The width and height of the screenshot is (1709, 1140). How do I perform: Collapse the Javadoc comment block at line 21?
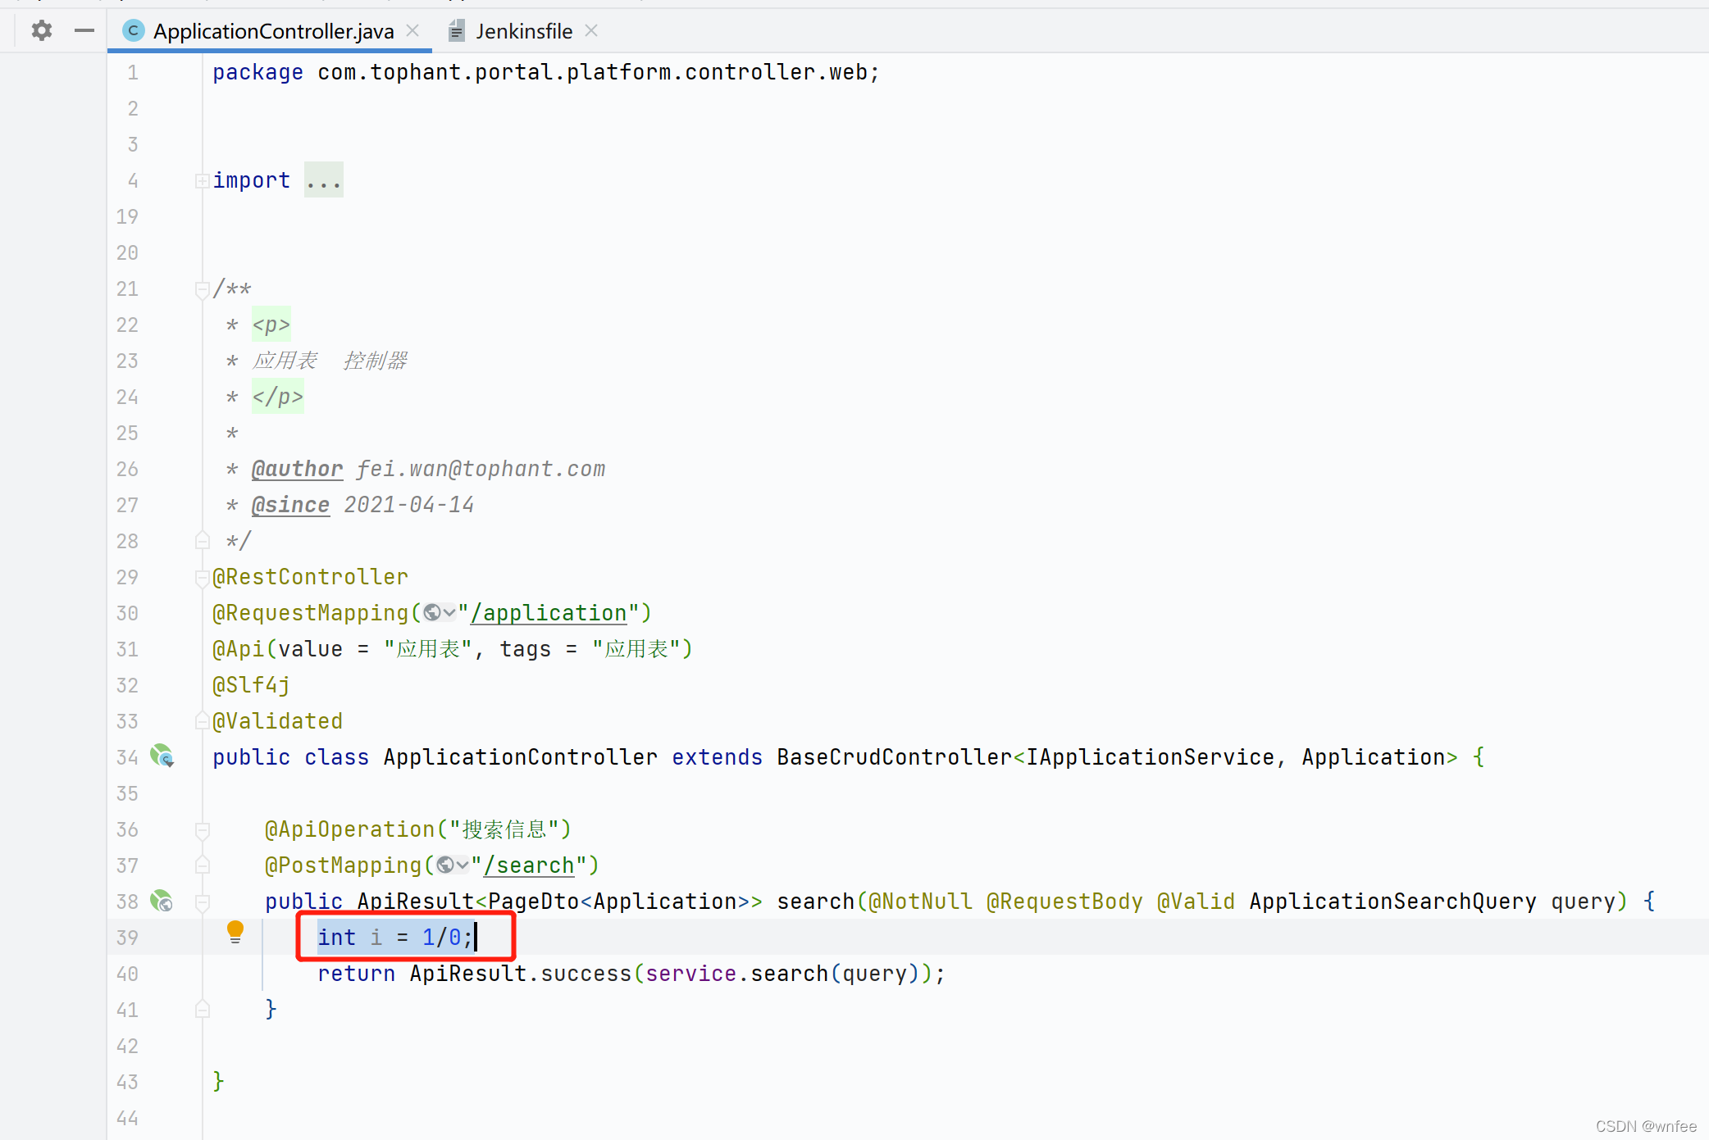click(x=202, y=289)
